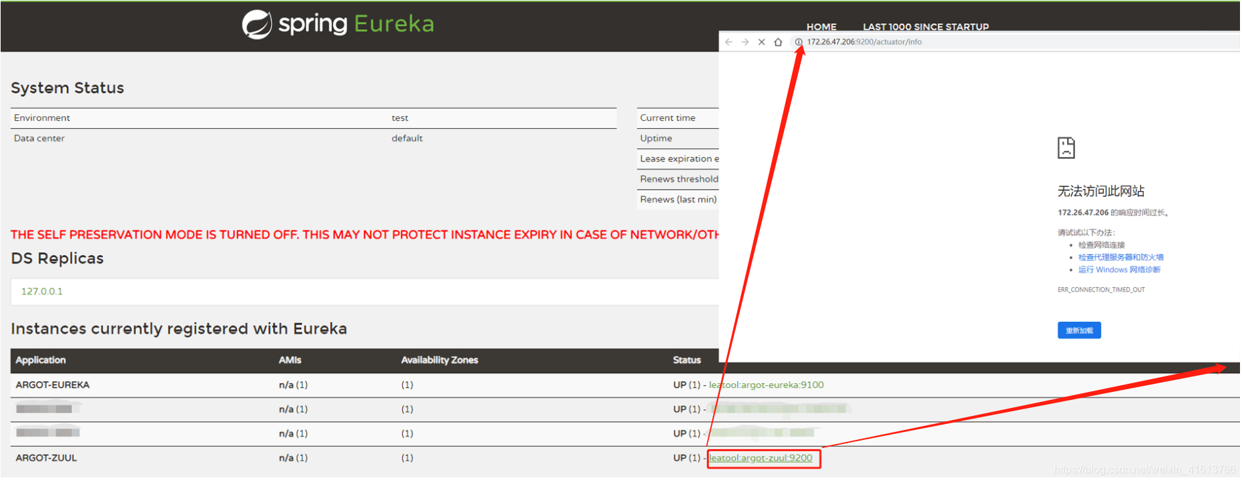Click the sad page error icon

tap(1066, 148)
